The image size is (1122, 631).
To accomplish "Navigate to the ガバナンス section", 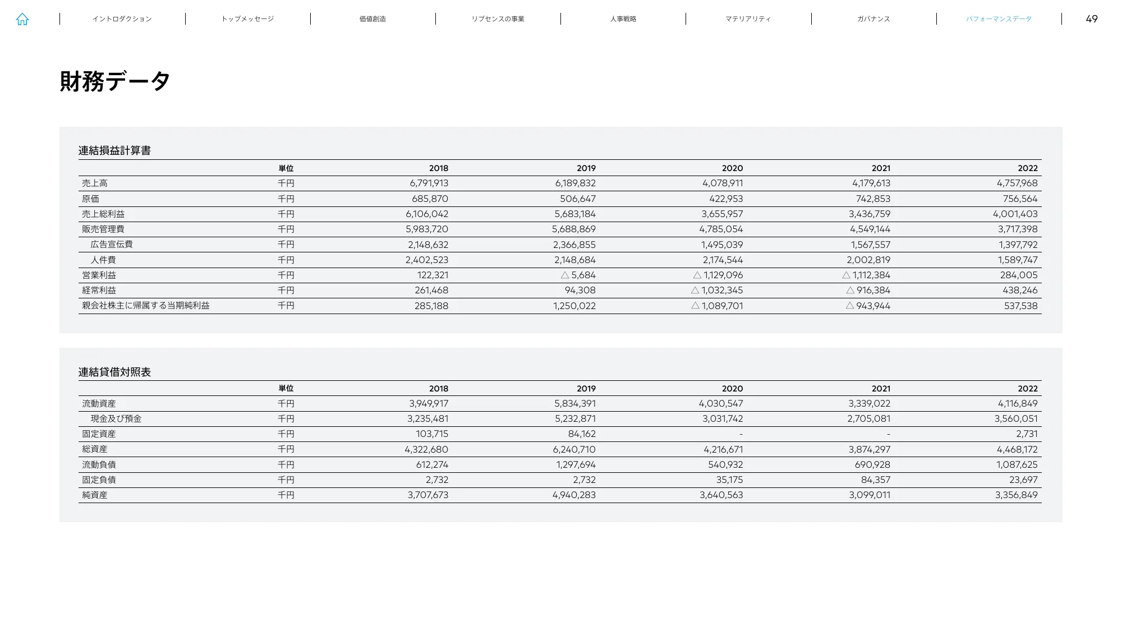I will tap(872, 19).
